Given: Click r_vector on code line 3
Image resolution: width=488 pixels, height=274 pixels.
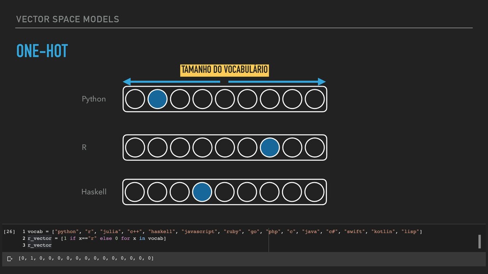Looking at the screenshot, I should (40, 245).
